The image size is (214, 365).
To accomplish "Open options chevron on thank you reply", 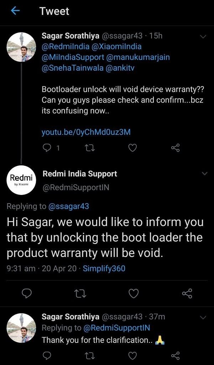I will [x=203, y=317].
